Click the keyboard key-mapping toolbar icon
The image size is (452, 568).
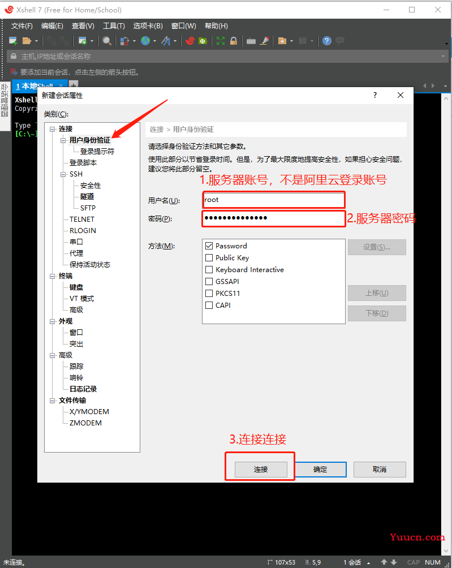251,41
